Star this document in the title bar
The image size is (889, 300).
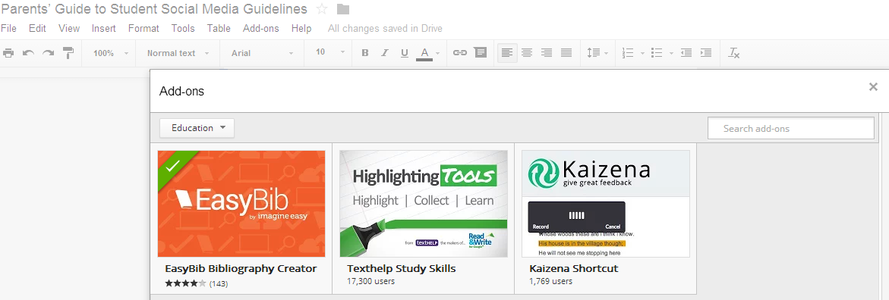[321, 9]
